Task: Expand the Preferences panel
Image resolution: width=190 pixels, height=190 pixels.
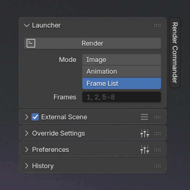Action: click(27, 149)
